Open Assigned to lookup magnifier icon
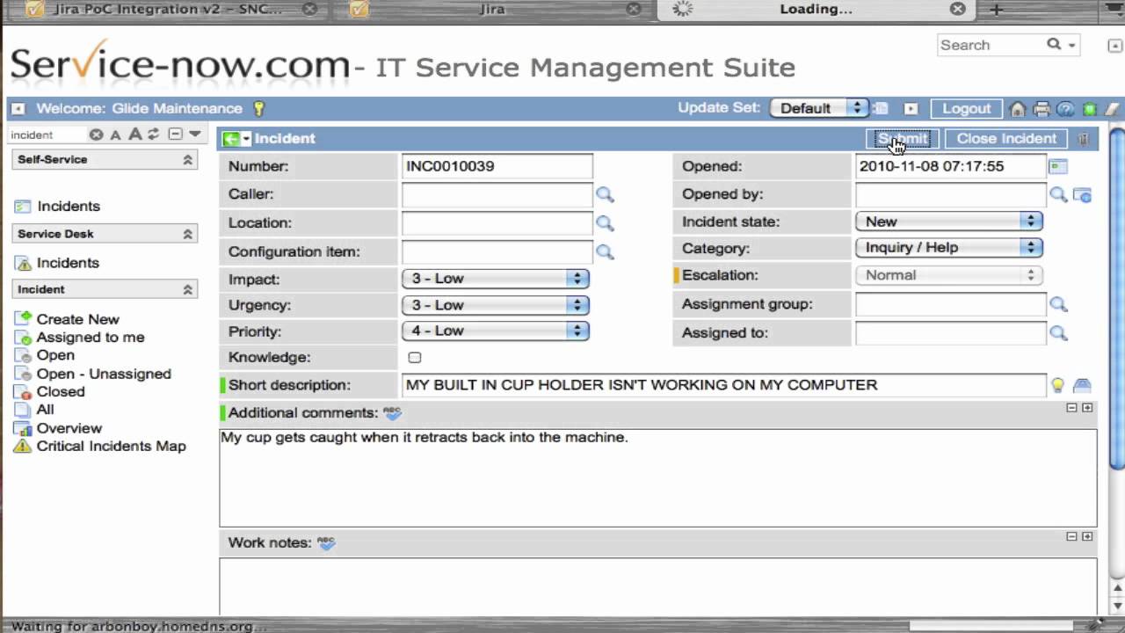1125x633 pixels. pyautogui.click(x=1057, y=333)
